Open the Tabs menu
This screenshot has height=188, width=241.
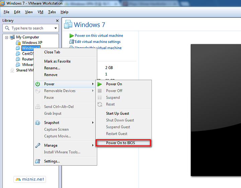(52, 12)
